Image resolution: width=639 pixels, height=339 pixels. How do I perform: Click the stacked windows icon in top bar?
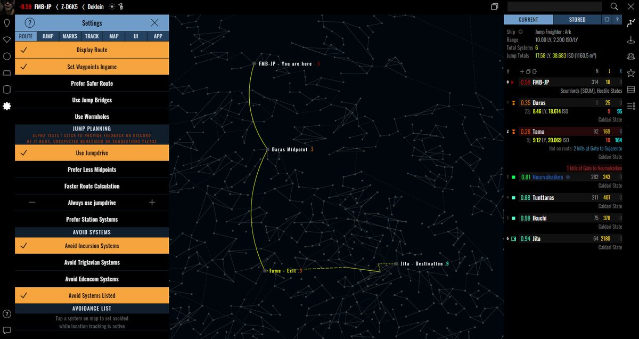(x=495, y=6)
